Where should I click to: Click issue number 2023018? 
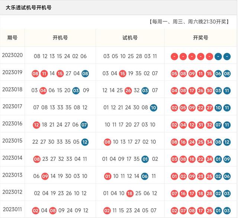(x=12, y=90)
